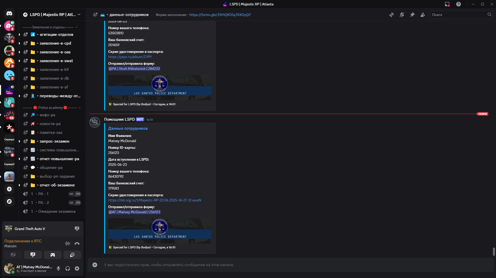Open the СерверО folder in server list
Screen dimensions: 496x278
point(9,164)
